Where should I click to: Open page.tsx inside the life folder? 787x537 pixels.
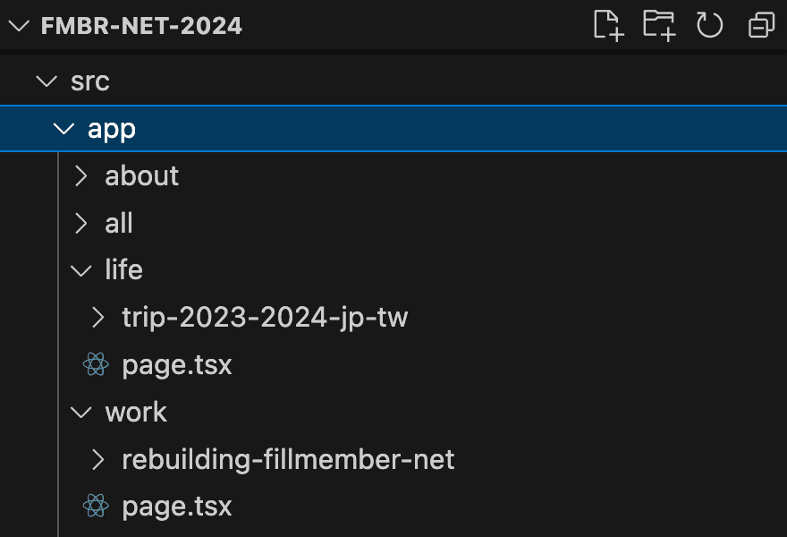pos(177,364)
